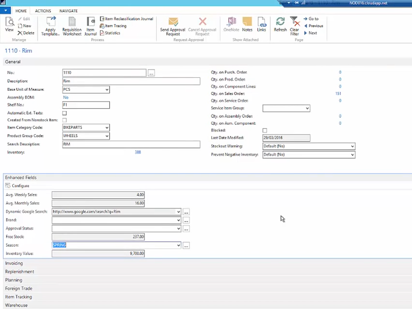This screenshot has width=412, height=309.
Task: Open the Approval Status dropdown
Action: 179,229
